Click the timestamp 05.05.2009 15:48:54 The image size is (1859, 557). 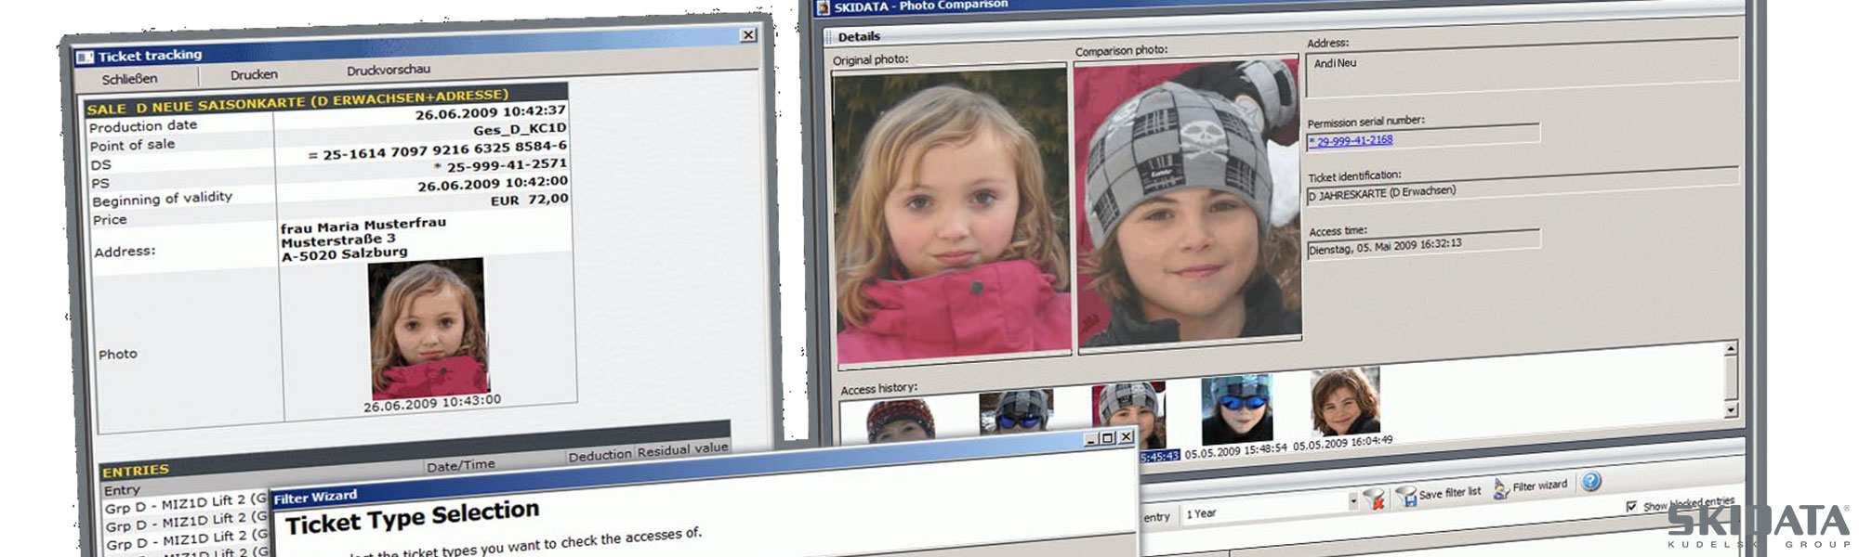pos(1235,450)
